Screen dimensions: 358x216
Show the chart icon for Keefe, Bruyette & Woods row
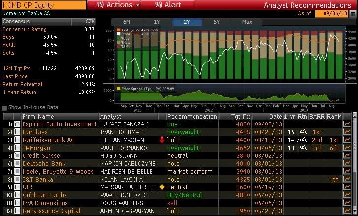point(347,171)
